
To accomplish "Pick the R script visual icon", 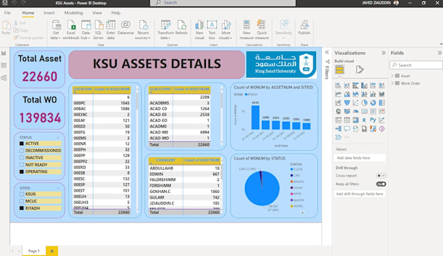I will click(364, 120).
